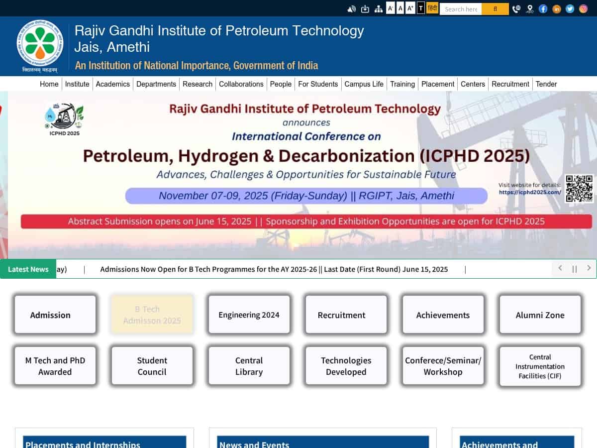
Task: Open the Campus Life menu
Action: pyautogui.click(x=364, y=84)
